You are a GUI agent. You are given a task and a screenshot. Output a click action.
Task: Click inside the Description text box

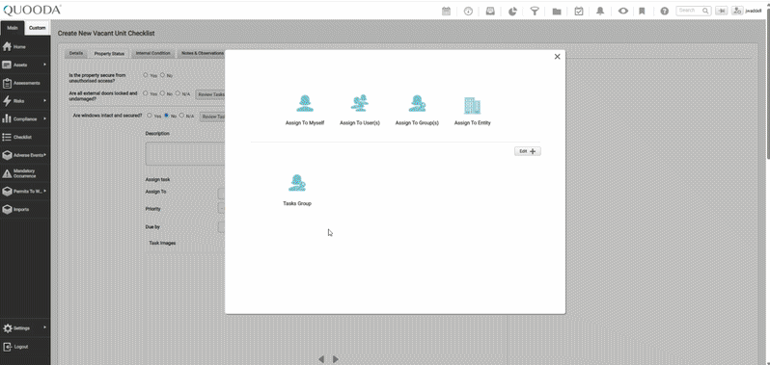click(185, 153)
